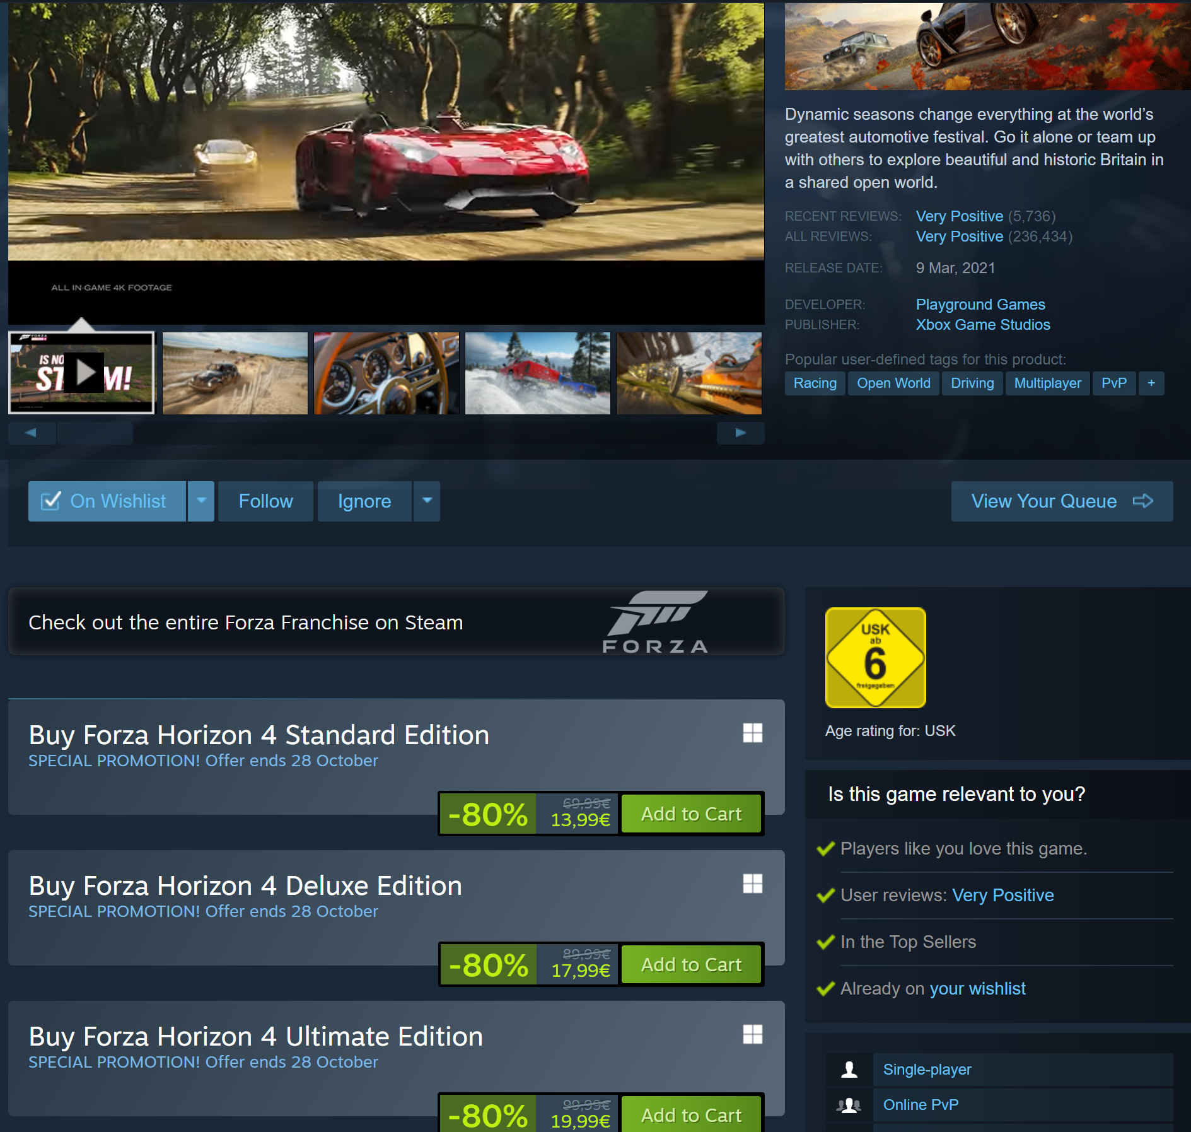
Task: Click the Online PvP players icon
Action: click(849, 1105)
